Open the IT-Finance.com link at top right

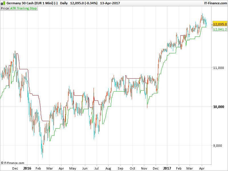(215, 3)
